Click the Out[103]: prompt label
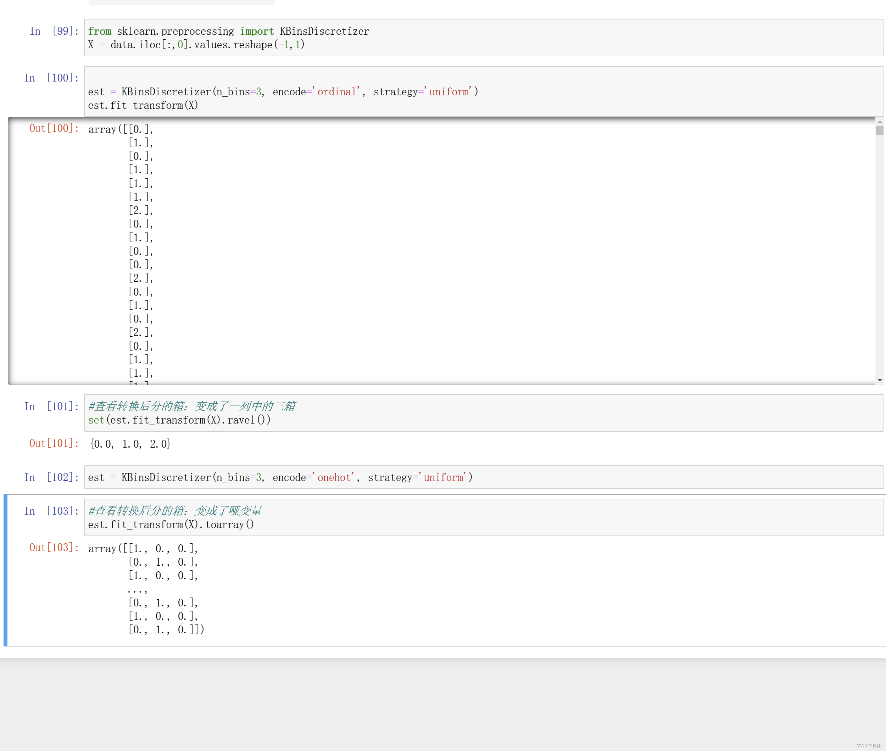Screen dimensions: 886x751 (x=54, y=548)
